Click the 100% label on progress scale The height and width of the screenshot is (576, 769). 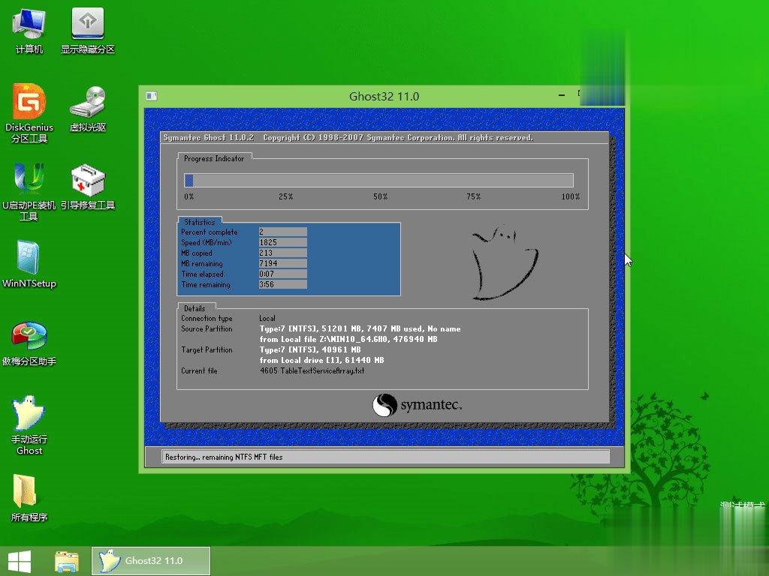pyautogui.click(x=571, y=196)
